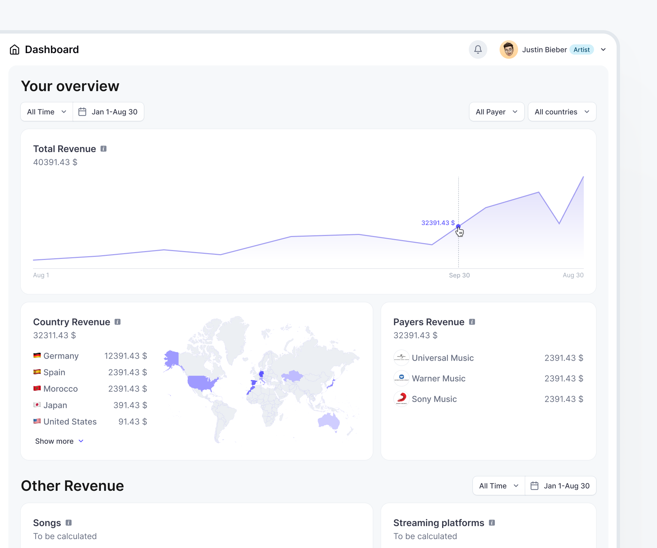Click the Payers Revenue 32391.43 $ total
Screen dimensions: 657x548
coord(415,335)
